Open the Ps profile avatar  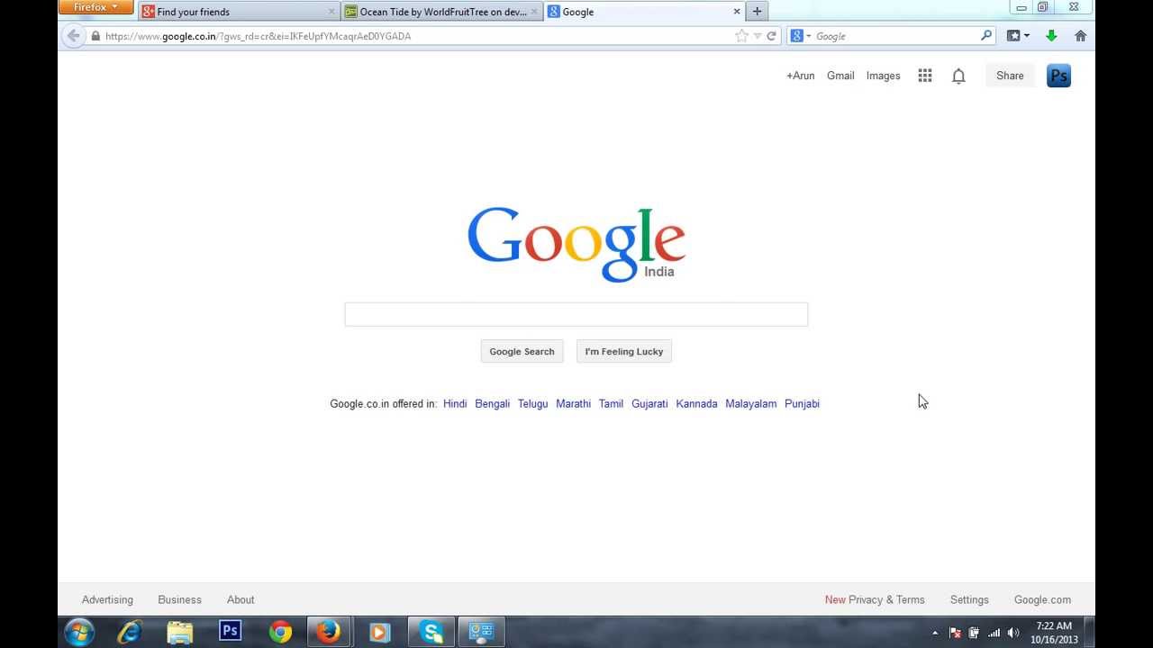point(1058,76)
